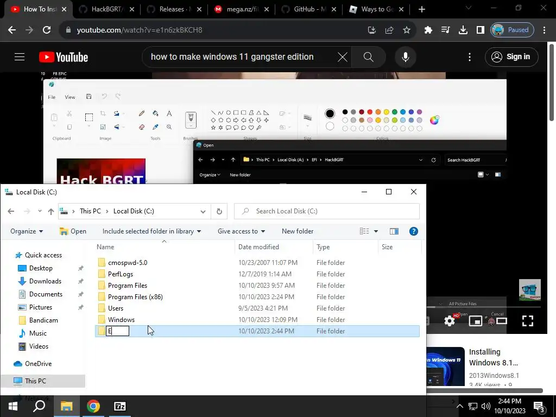This screenshot has width=556, height=417.
Task: Switch video to miniplayer mode
Action: point(475,321)
